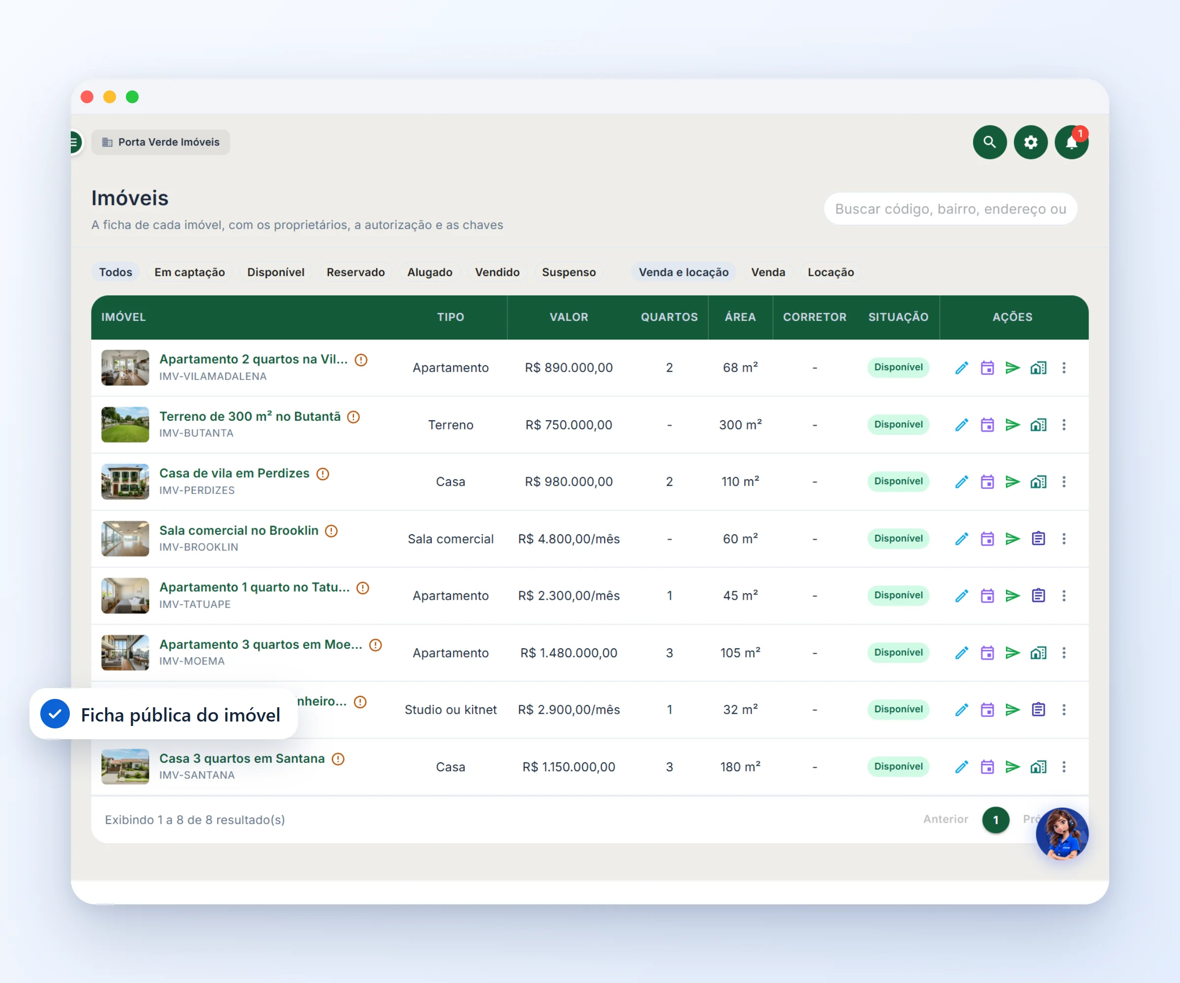Screen dimensions: 1180x983
Task: Click edit pencil for IMV-SANTANA row
Action: click(961, 767)
